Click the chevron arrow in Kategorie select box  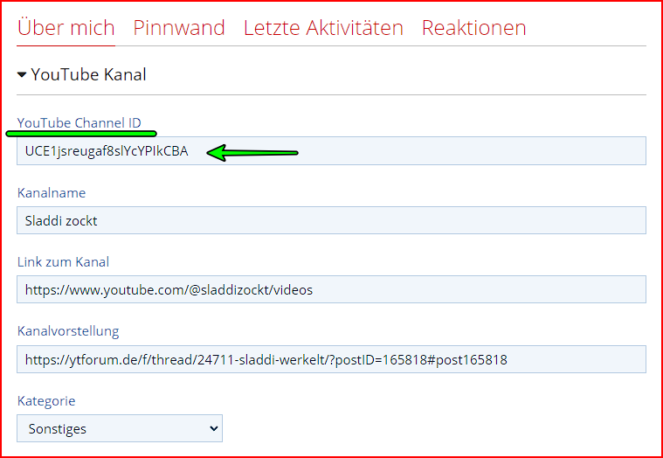[x=213, y=428]
